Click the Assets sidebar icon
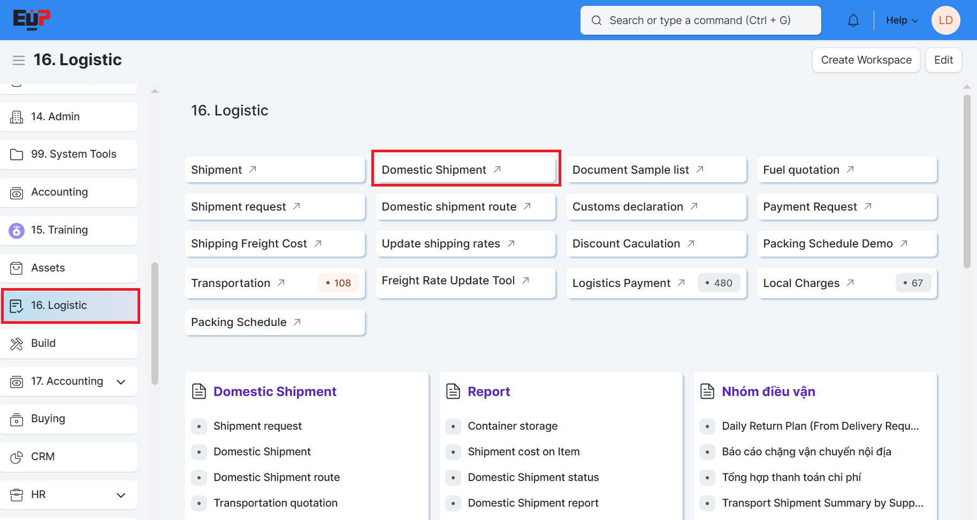The height and width of the screenshot is (520, 977). [17, 268]
